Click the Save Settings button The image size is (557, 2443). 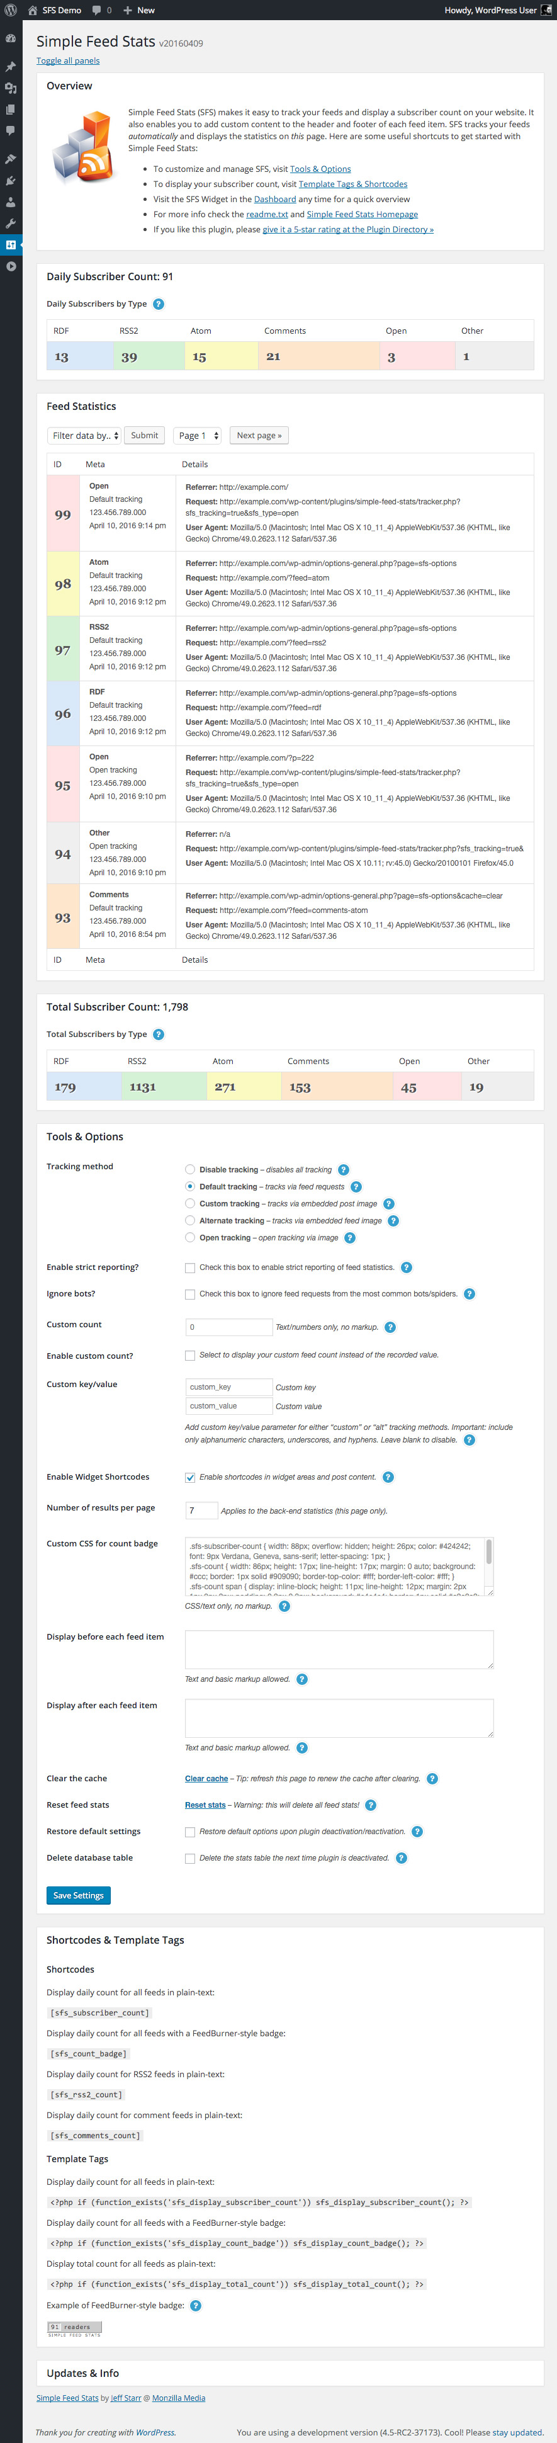79,1895
